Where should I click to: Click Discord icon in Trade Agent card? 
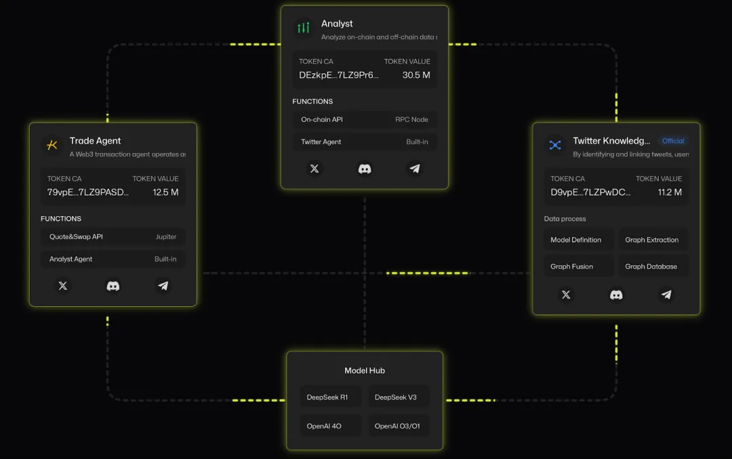click(113, 286)
